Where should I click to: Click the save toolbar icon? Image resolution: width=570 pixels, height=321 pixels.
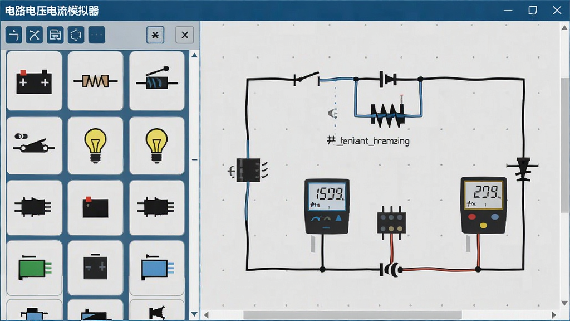point(55,35)
